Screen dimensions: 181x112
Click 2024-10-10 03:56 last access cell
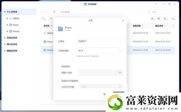click(x=163, y=50)
